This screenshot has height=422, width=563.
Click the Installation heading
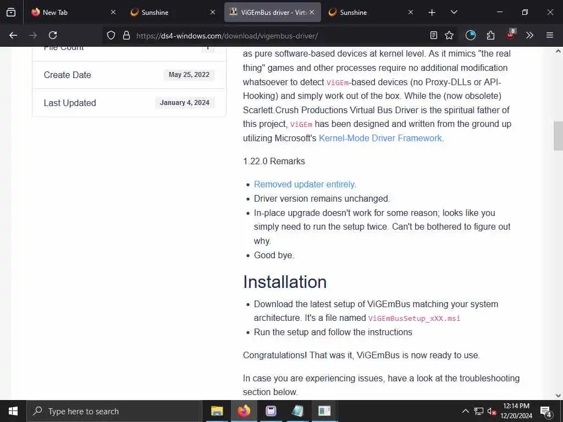pyautogui.click(x=285, y=282)
